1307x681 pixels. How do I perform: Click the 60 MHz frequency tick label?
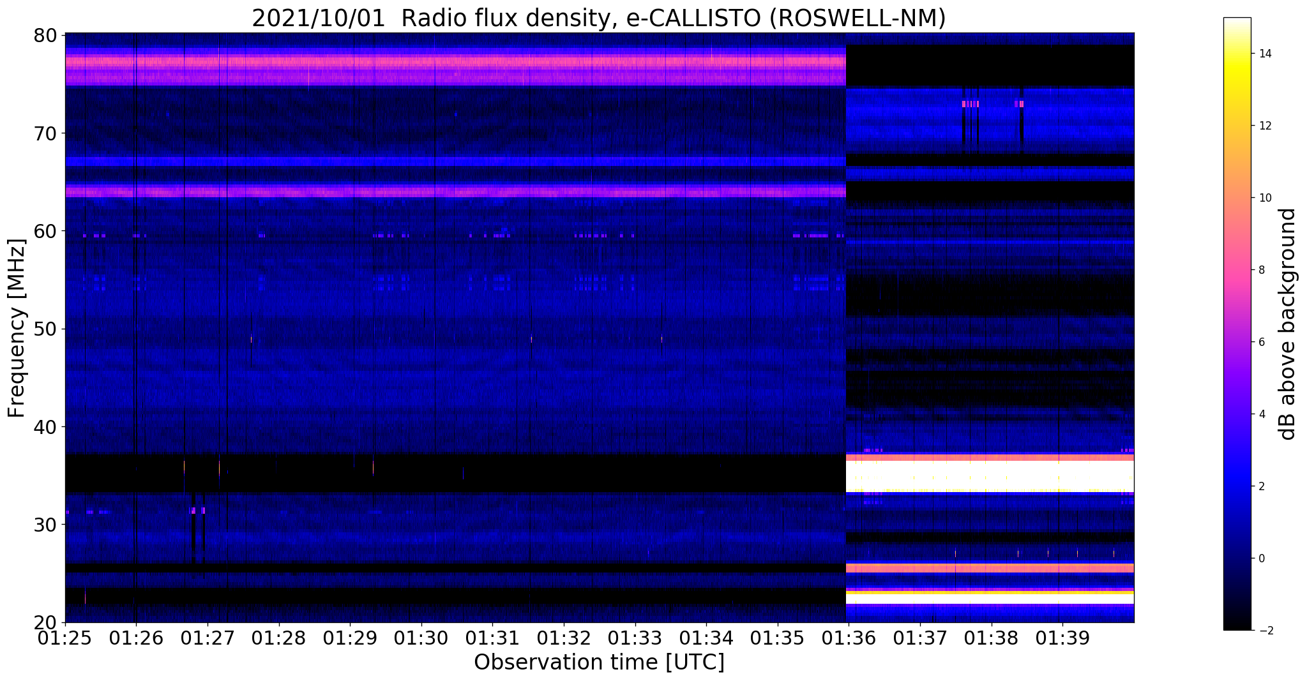click(x=45, y=231)
